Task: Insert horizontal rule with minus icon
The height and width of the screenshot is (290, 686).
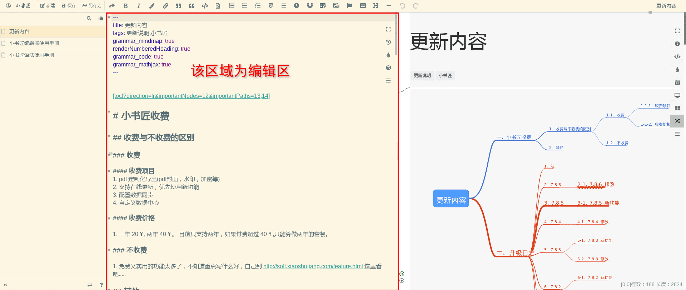Action: click(389, 6)
